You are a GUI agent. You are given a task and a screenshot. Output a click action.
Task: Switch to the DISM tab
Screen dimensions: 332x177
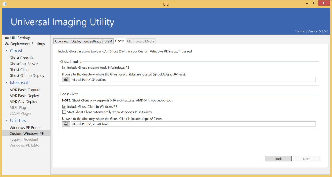pyautogui.click(x=108, y=41)
